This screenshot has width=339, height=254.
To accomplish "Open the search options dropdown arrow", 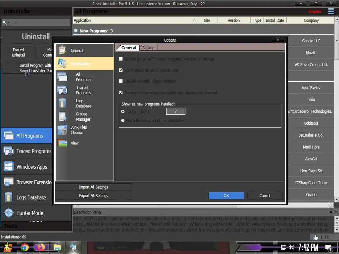I will [x=8, y=22].
